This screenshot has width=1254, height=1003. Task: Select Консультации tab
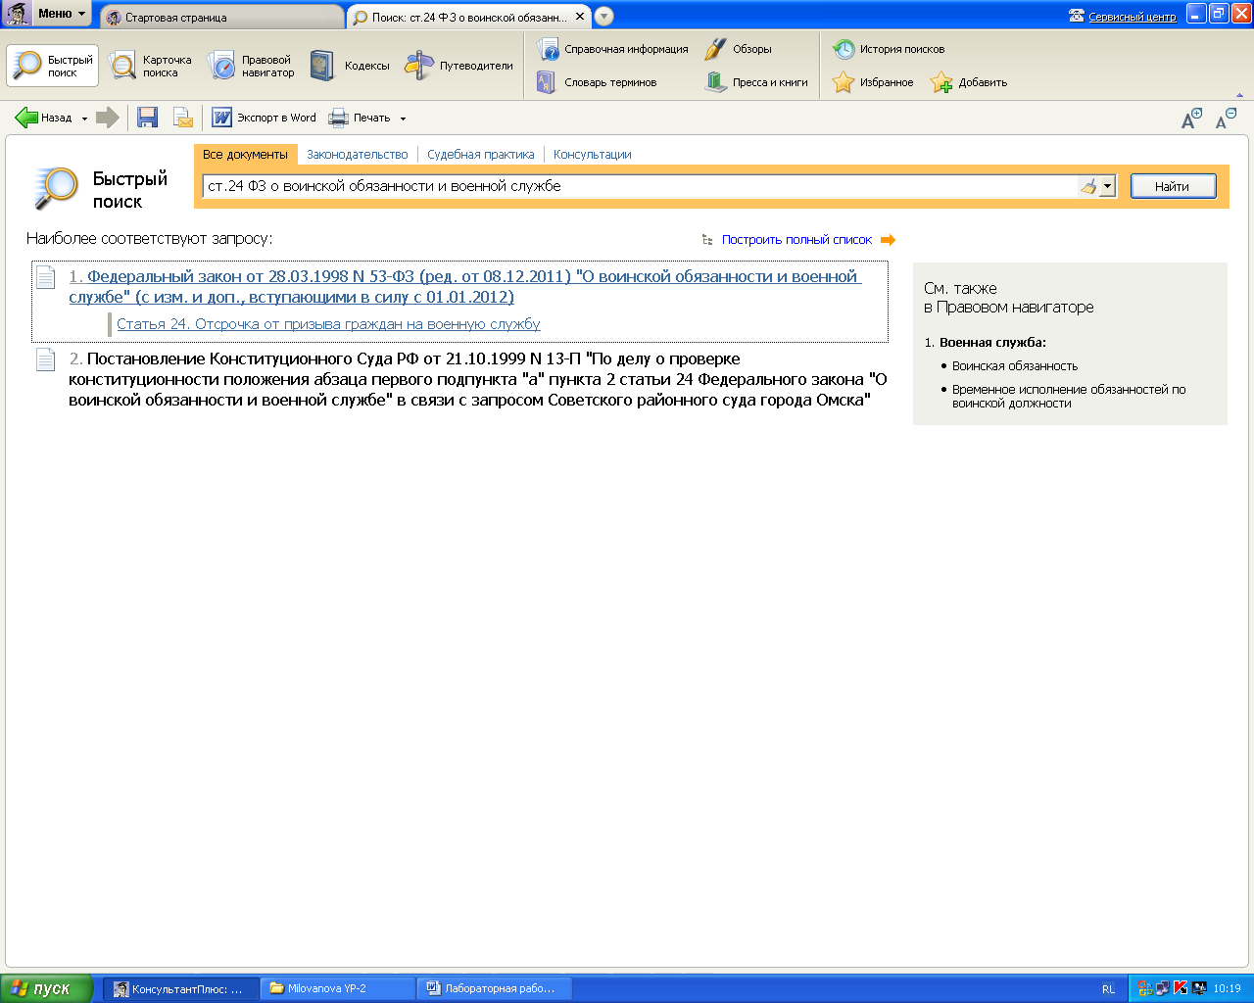[x=593, y=155]
